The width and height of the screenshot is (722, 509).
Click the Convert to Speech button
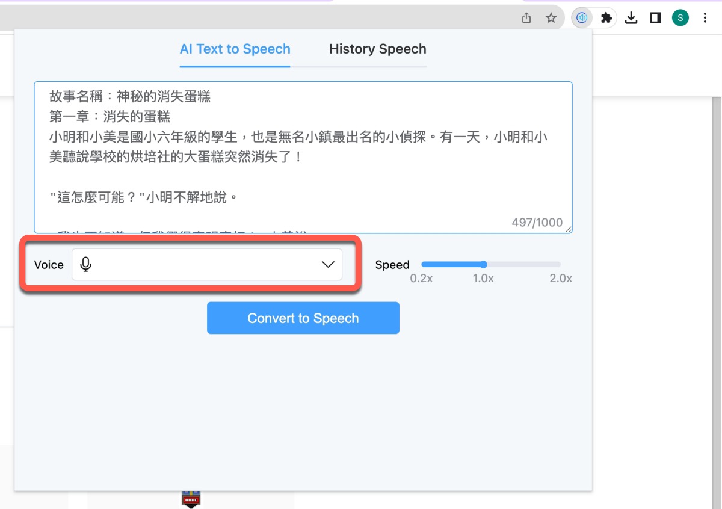coord(303,318)
